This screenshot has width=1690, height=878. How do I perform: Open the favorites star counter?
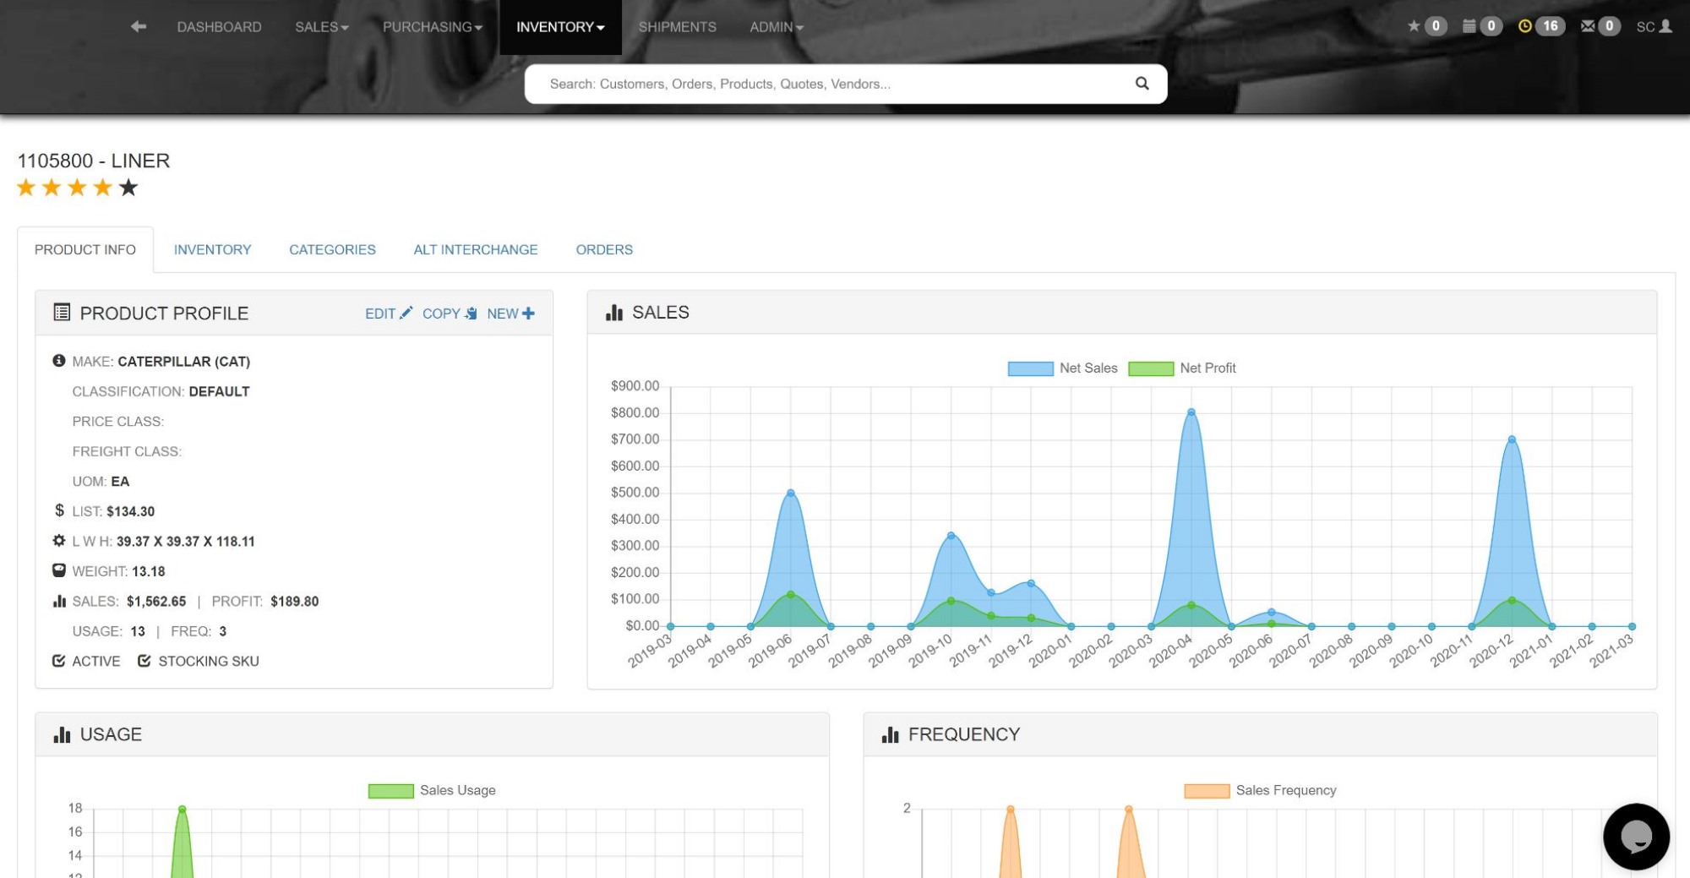click(x=1426, y=26)
